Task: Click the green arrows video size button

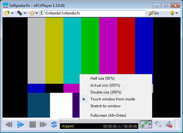Action: pyautogui.click(x=144, y=124)
